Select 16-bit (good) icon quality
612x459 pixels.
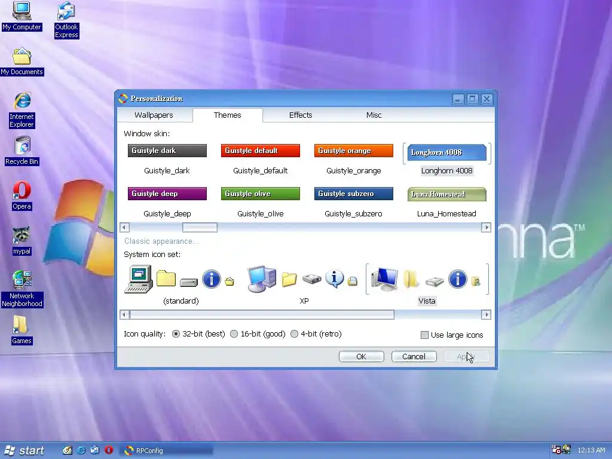click(x=234, y=333)
